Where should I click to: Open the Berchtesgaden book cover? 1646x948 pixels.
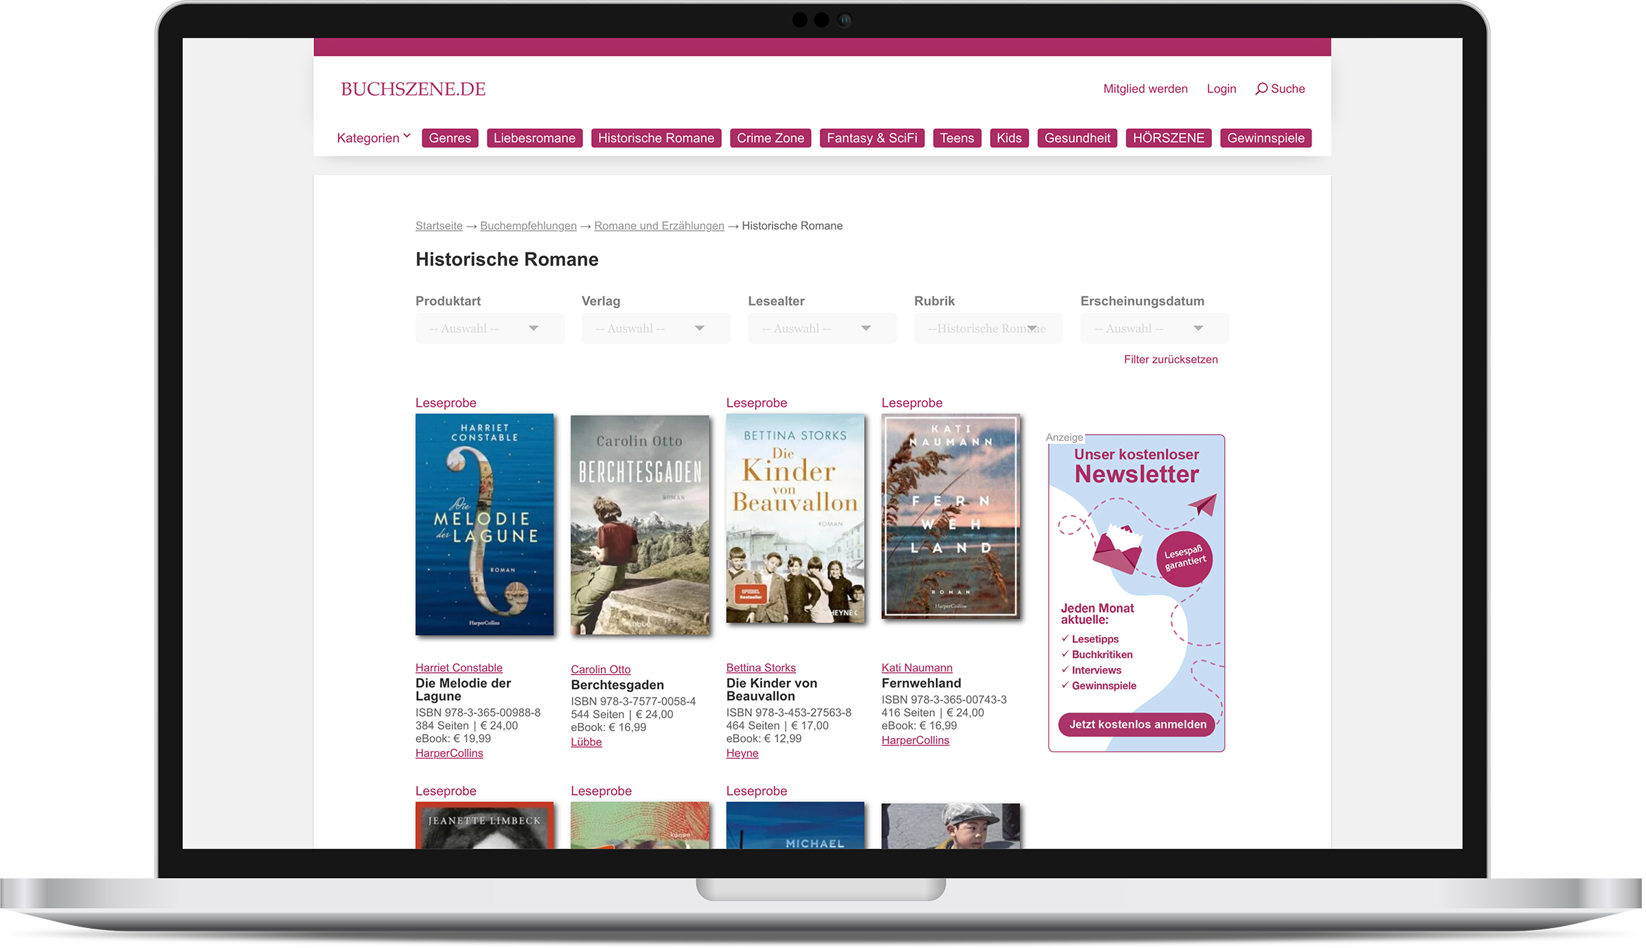639,524
